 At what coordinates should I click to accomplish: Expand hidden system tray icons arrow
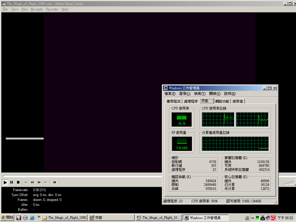point(253,218)
